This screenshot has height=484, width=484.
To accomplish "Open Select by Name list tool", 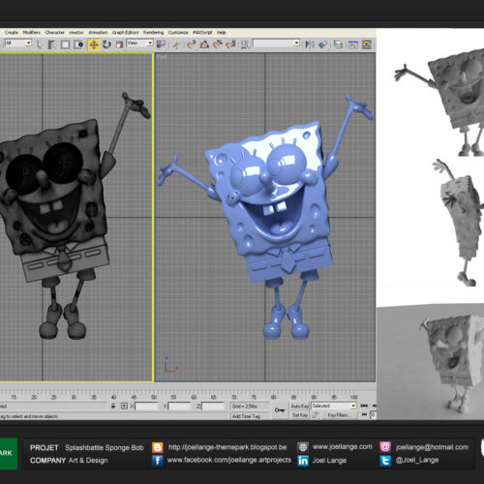I will tap(52, 45).
